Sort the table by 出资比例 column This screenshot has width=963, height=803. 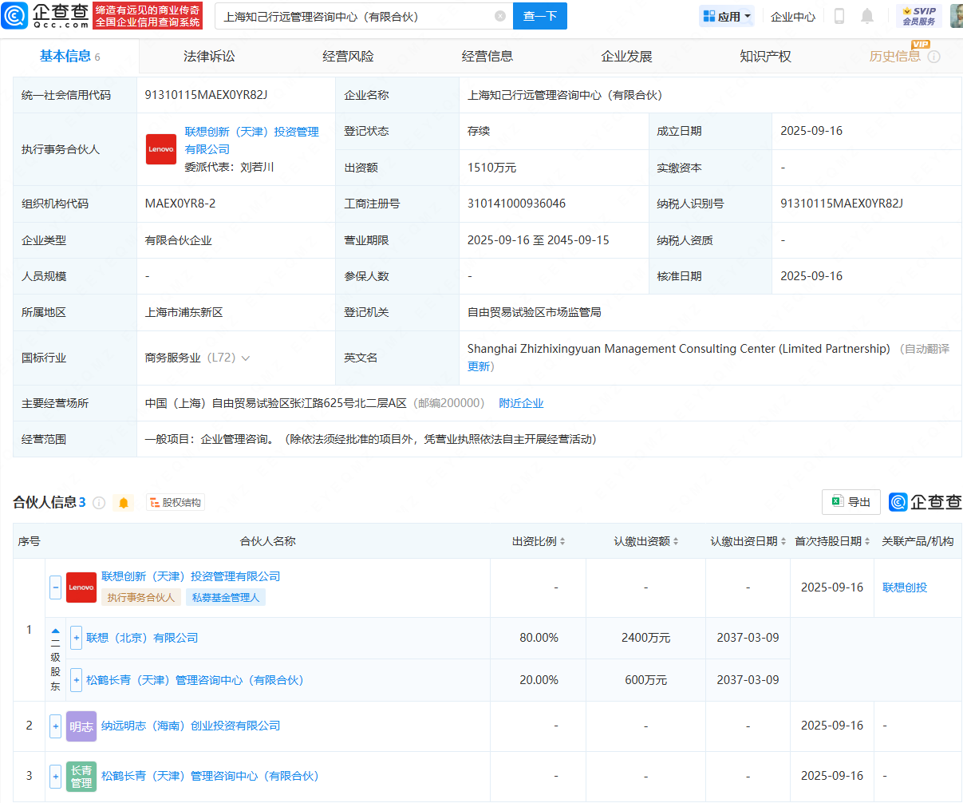pos(539,541)
